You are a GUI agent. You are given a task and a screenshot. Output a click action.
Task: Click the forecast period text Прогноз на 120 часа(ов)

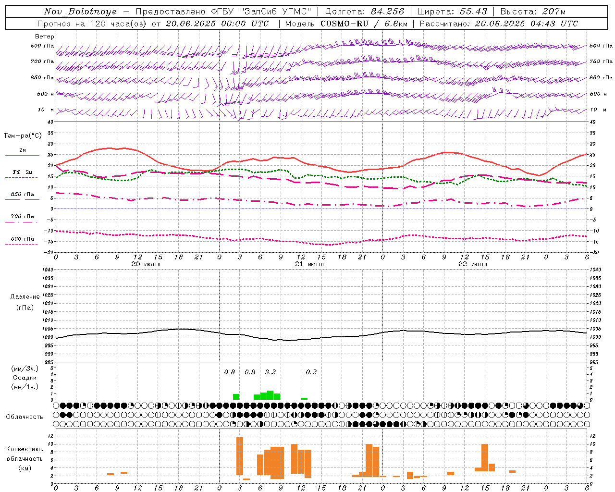point(92,24)
